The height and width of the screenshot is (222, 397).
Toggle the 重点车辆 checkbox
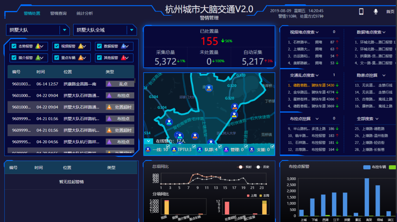[x=56, y=58]
